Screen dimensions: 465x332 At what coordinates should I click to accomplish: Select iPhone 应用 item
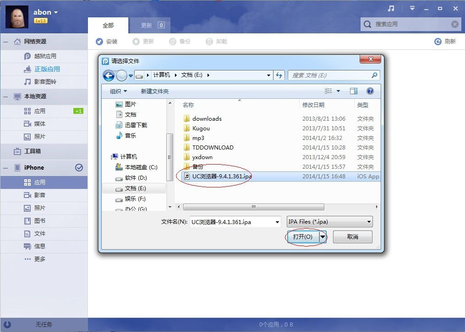click(44, 182)
